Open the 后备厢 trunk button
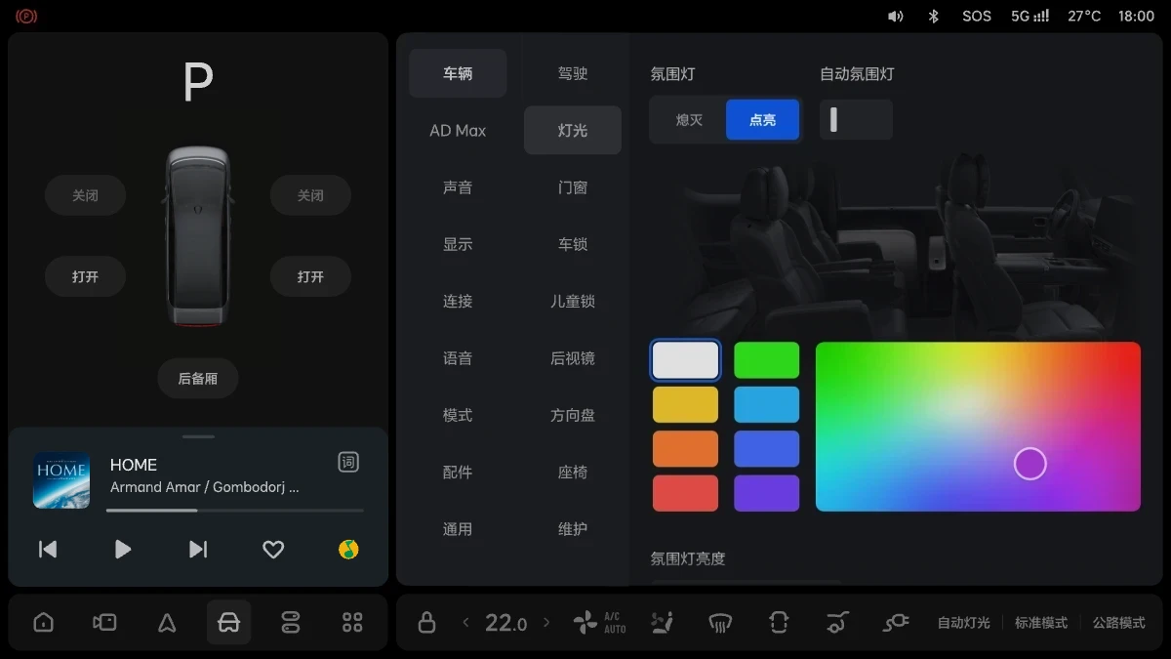The width and height of the screenshot is (1171, 659). [x=198, y=378]
